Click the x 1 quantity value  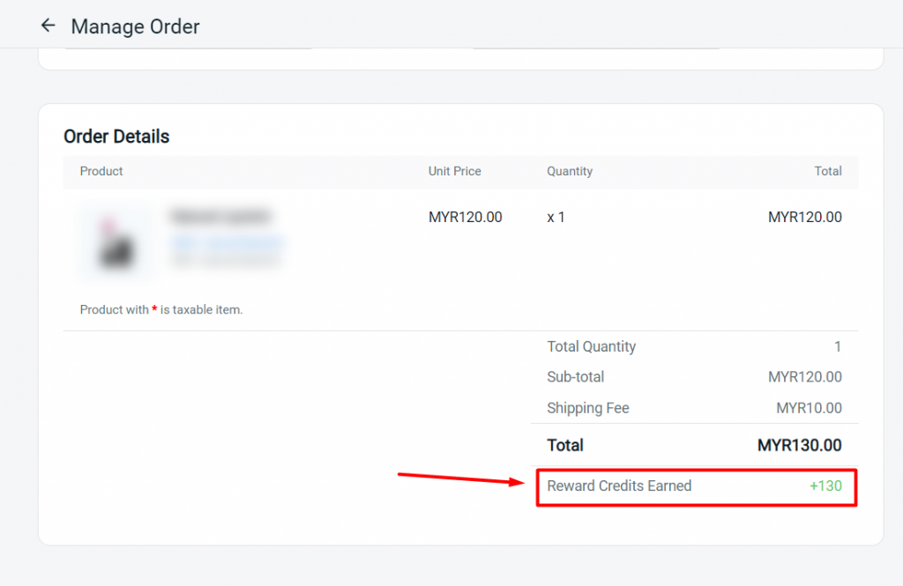tap(556, 217)
